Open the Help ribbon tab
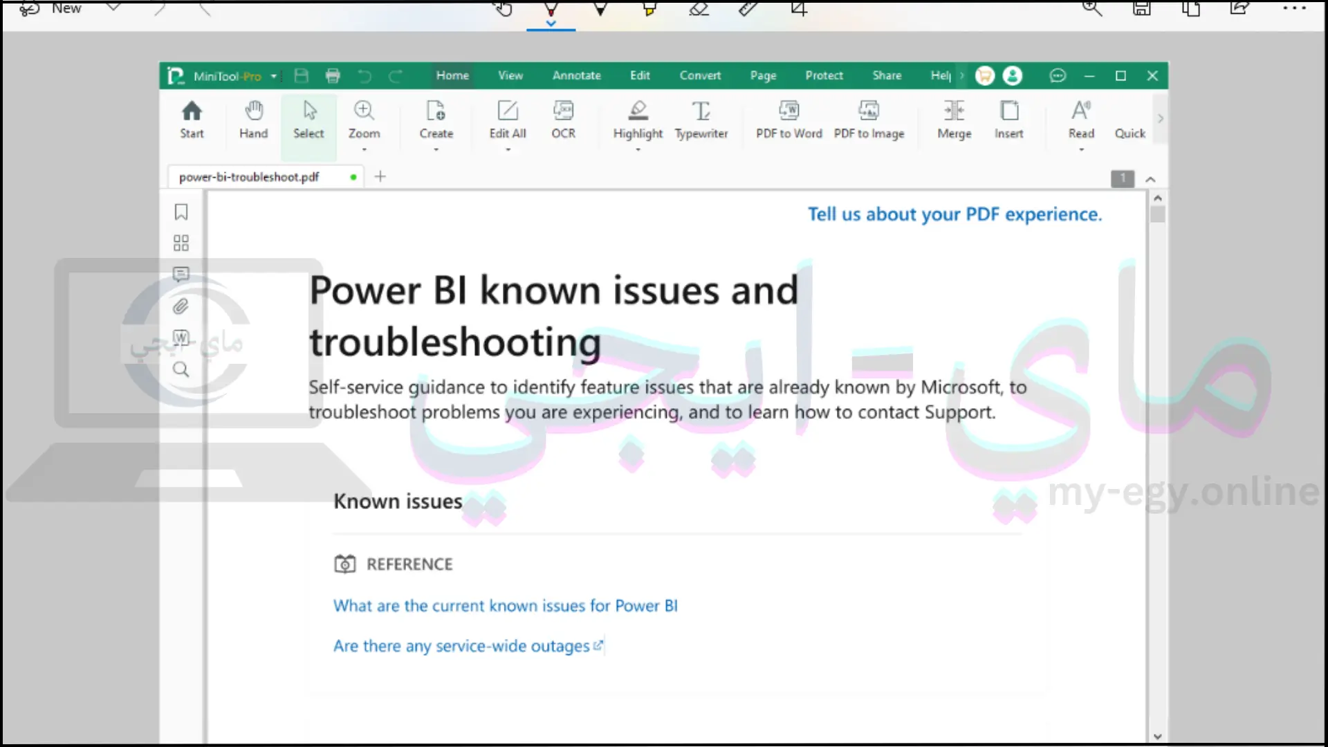 point(941,75)
